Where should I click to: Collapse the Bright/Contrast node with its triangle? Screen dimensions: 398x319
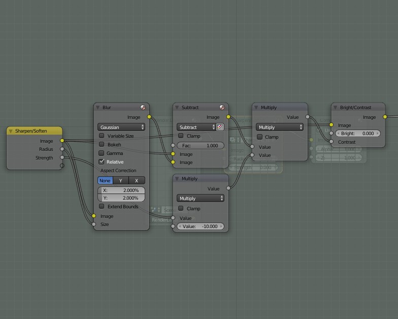335,108
